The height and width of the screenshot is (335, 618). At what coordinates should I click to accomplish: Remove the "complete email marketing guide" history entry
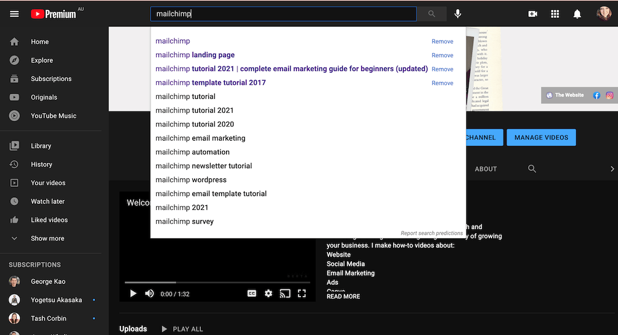click(442, 69)
